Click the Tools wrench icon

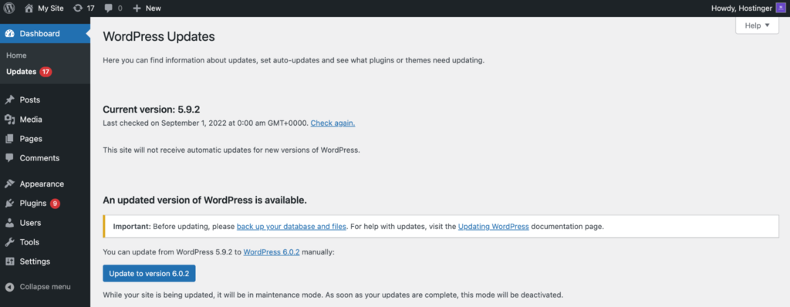pyautogui.click(x=9, y=242)
